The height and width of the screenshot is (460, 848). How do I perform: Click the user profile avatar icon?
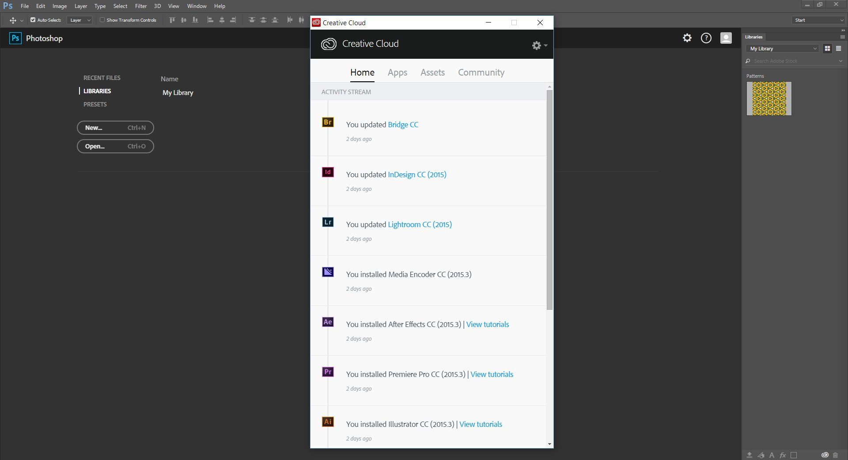coord(726,38)
